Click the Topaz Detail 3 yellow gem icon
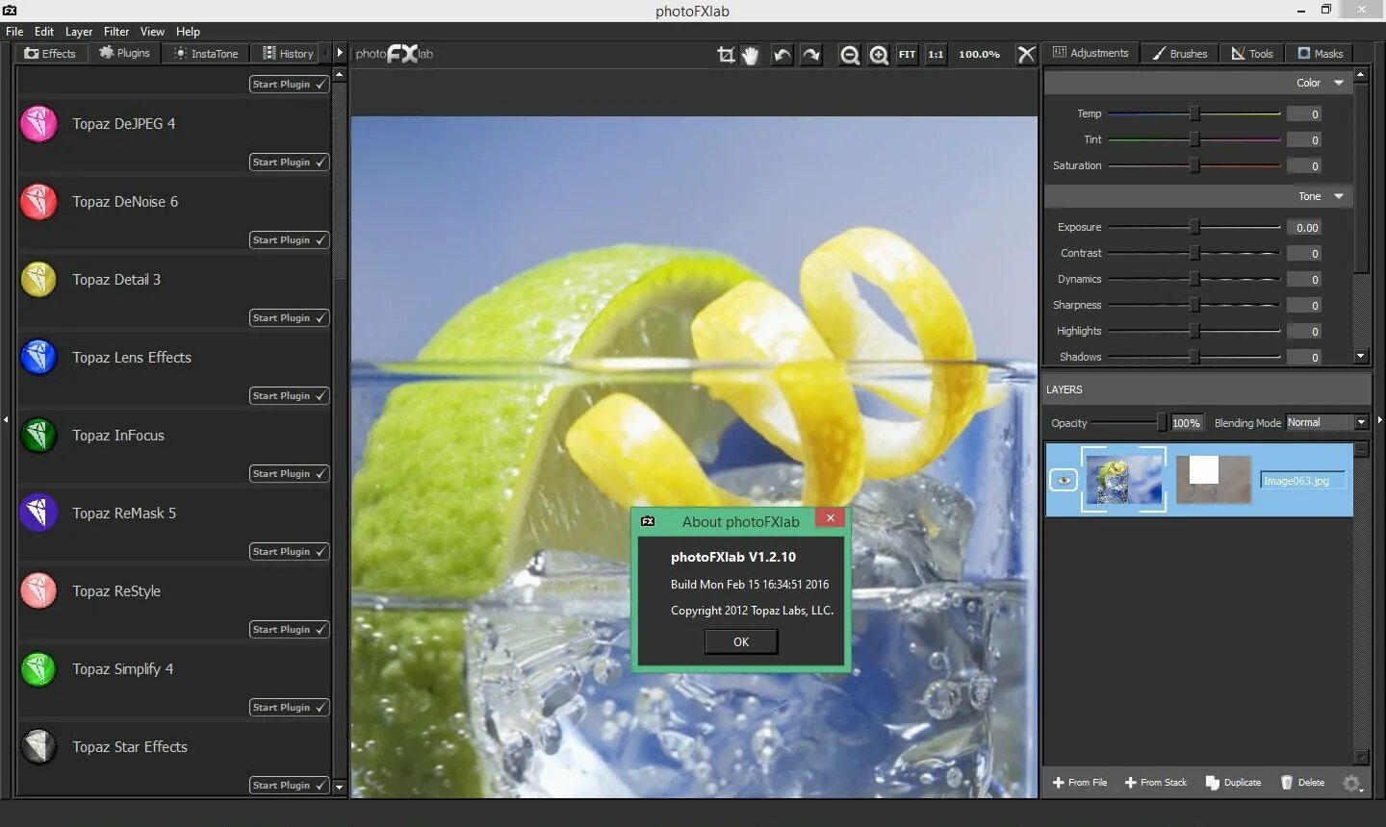The image size is (1386, 827). click(x=38, y=280)
